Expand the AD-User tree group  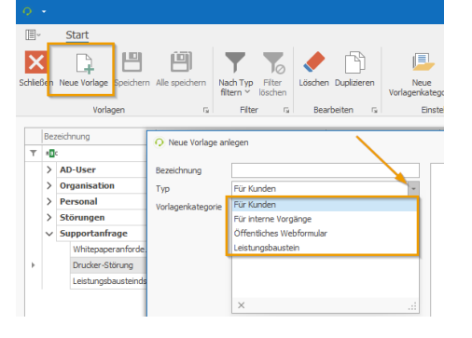click(49, 169)
